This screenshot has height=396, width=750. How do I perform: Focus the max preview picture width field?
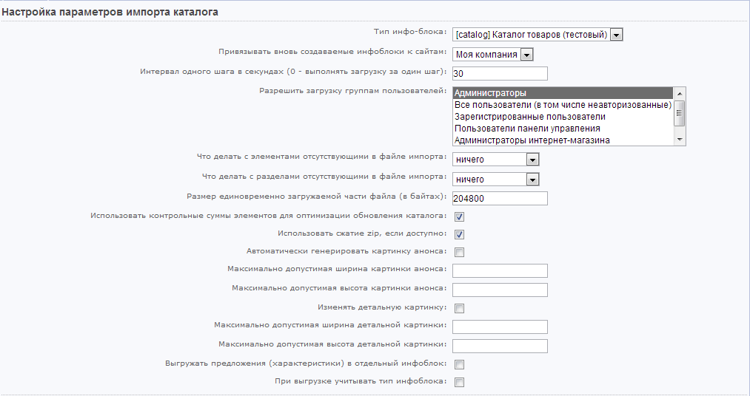point(499,270)
